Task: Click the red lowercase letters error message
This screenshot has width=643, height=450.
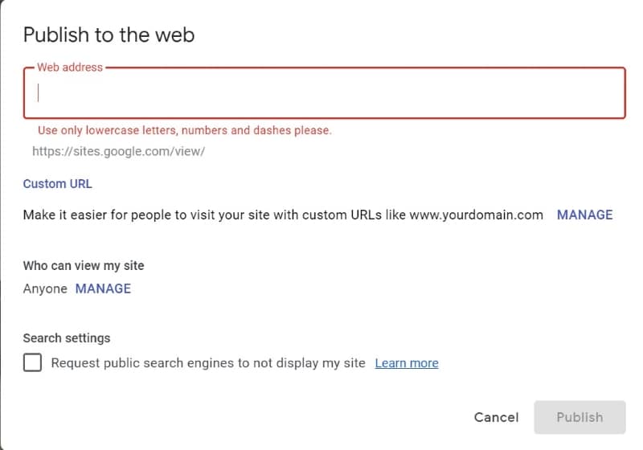Action: [x=184, y=130]
